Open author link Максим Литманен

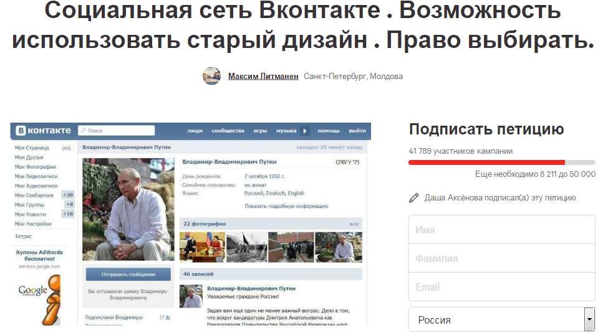coord(263,77)
